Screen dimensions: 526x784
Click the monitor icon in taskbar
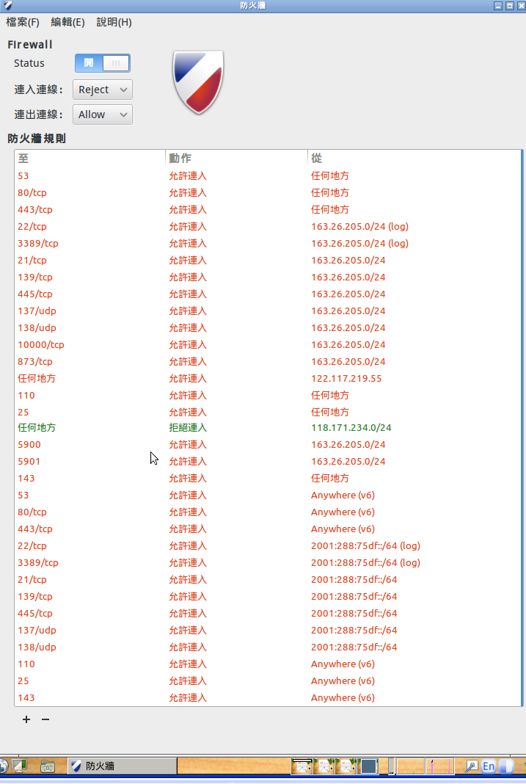coord(19,766)
